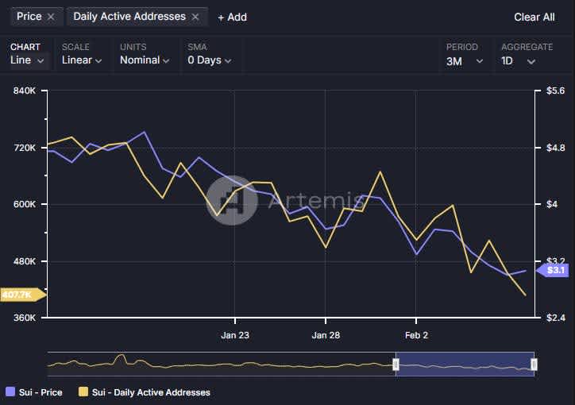Click the $3.1 current price tag
The width and height of the screenshot is (575, 405).
[x=553, y=271]
